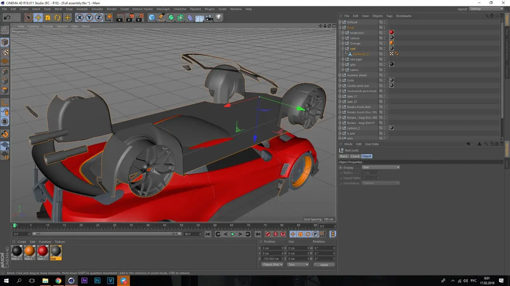The width and height of the screenshot is (510, 286).
Task: Open Attribute Manager User Data menu
Action: [372, 144]
